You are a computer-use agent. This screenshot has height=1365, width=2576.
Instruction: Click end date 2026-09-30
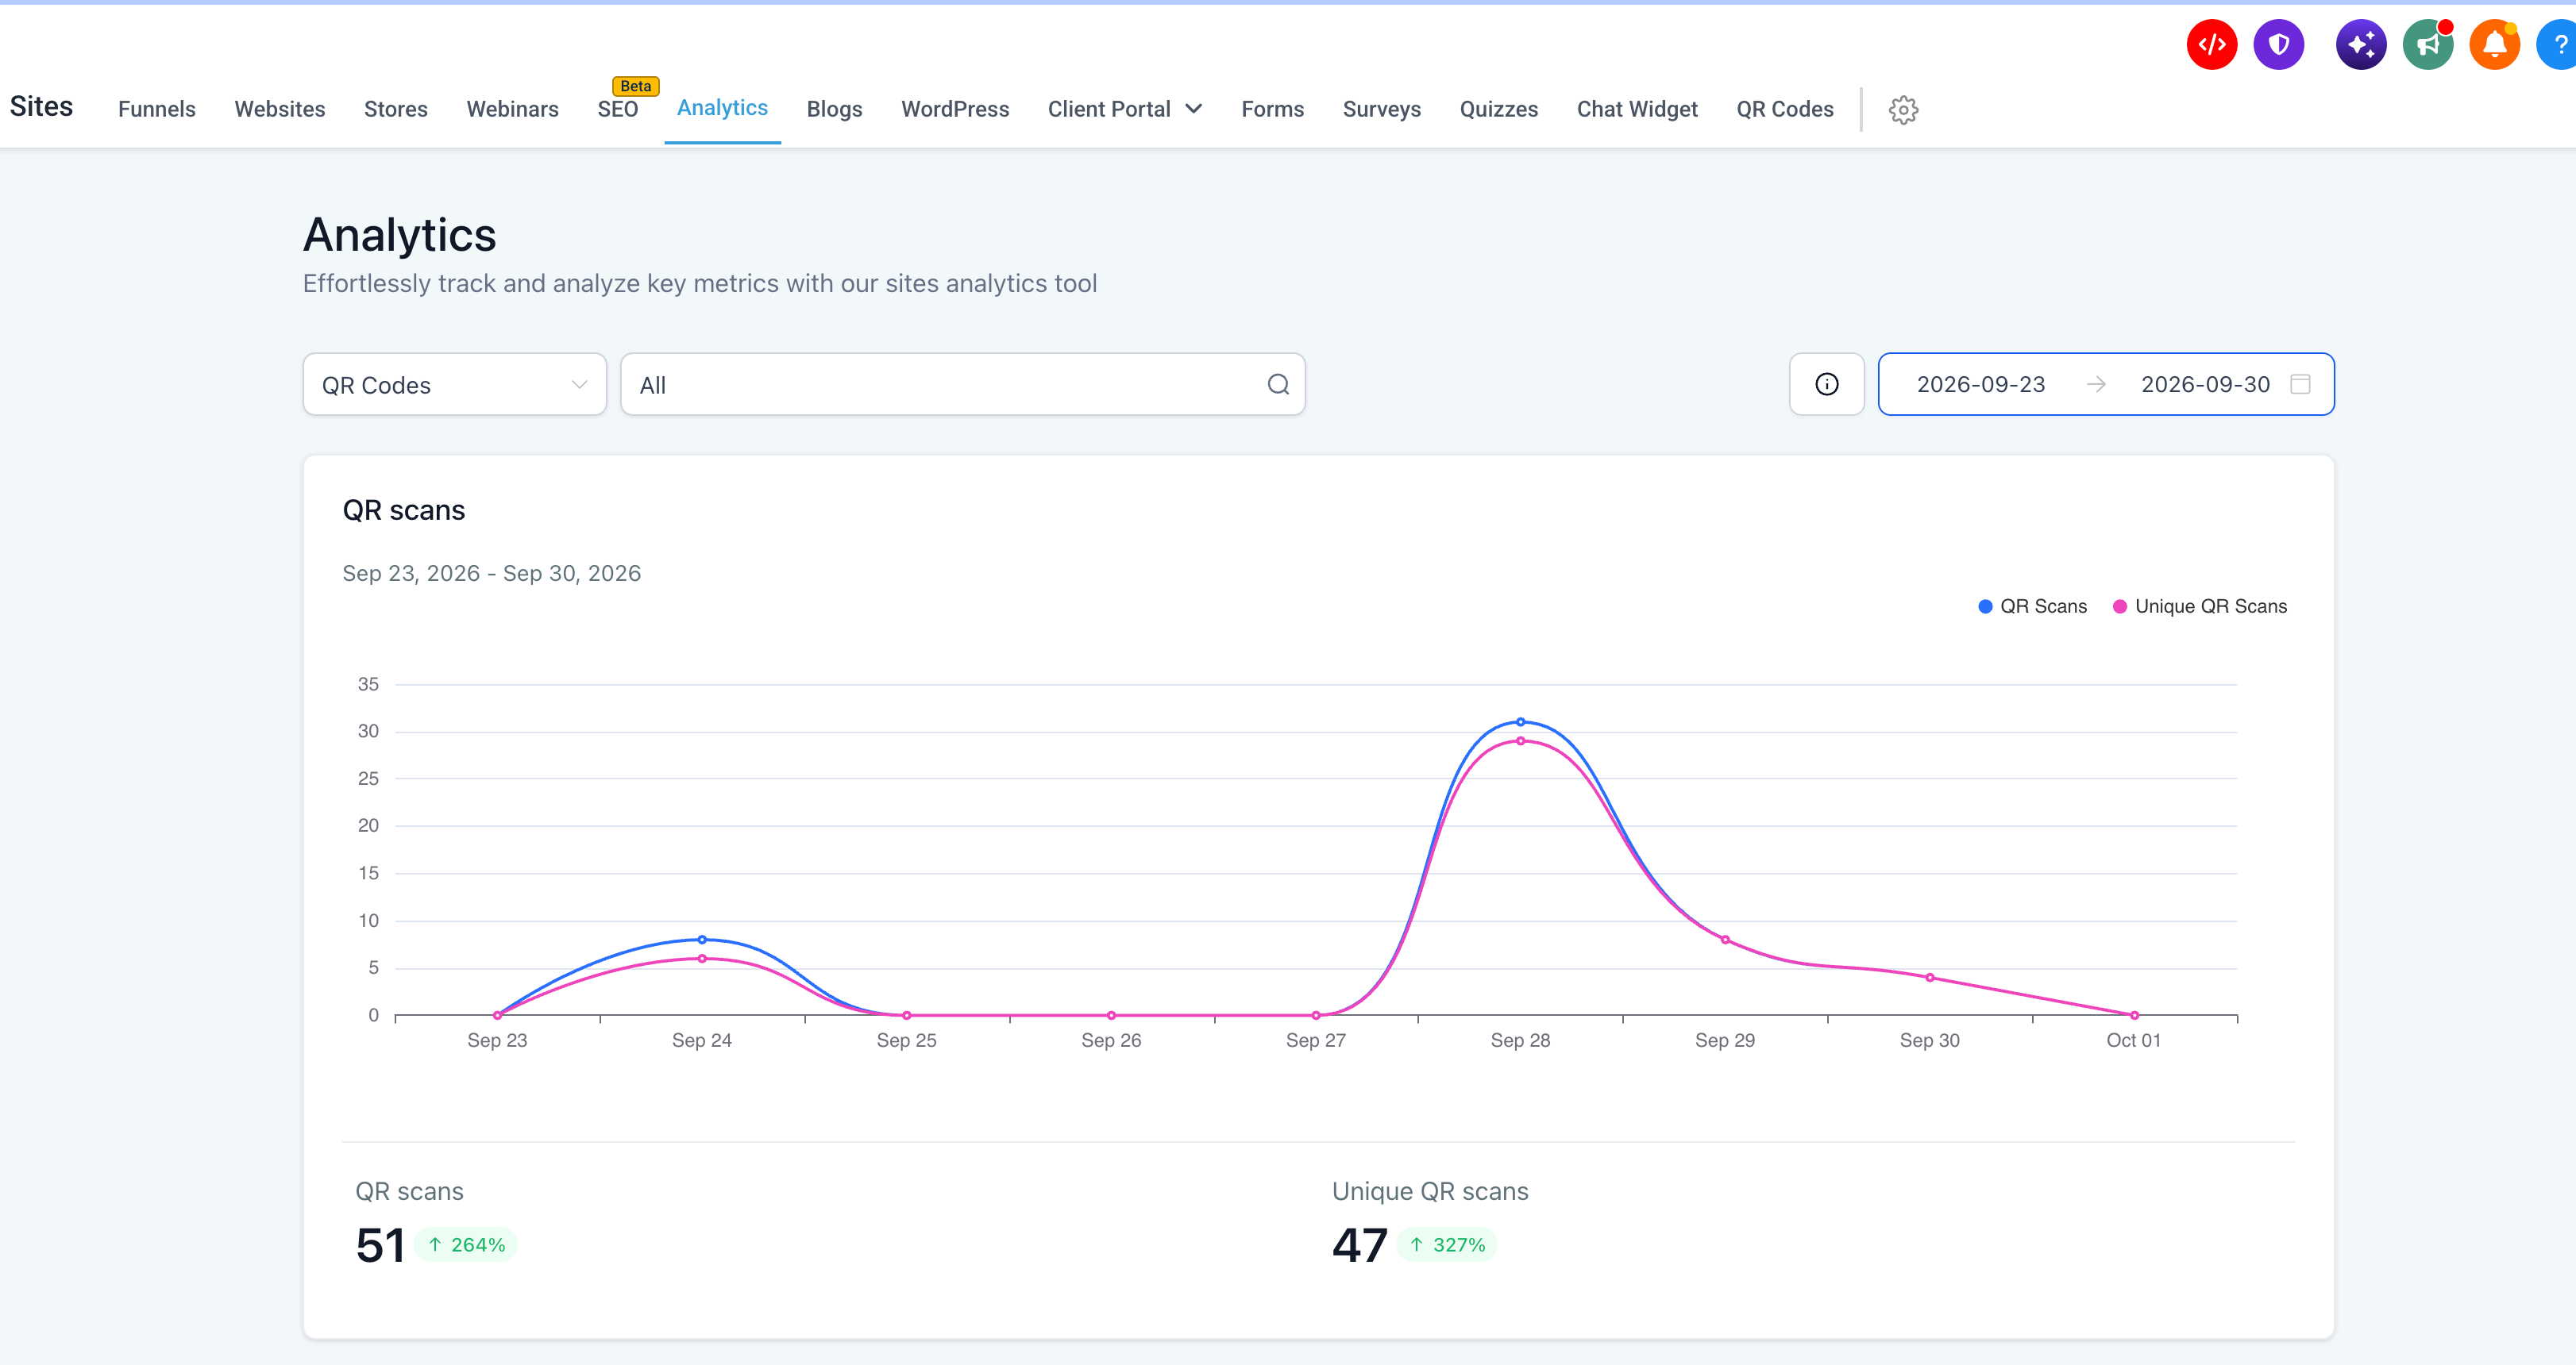tap(2205, 384)
